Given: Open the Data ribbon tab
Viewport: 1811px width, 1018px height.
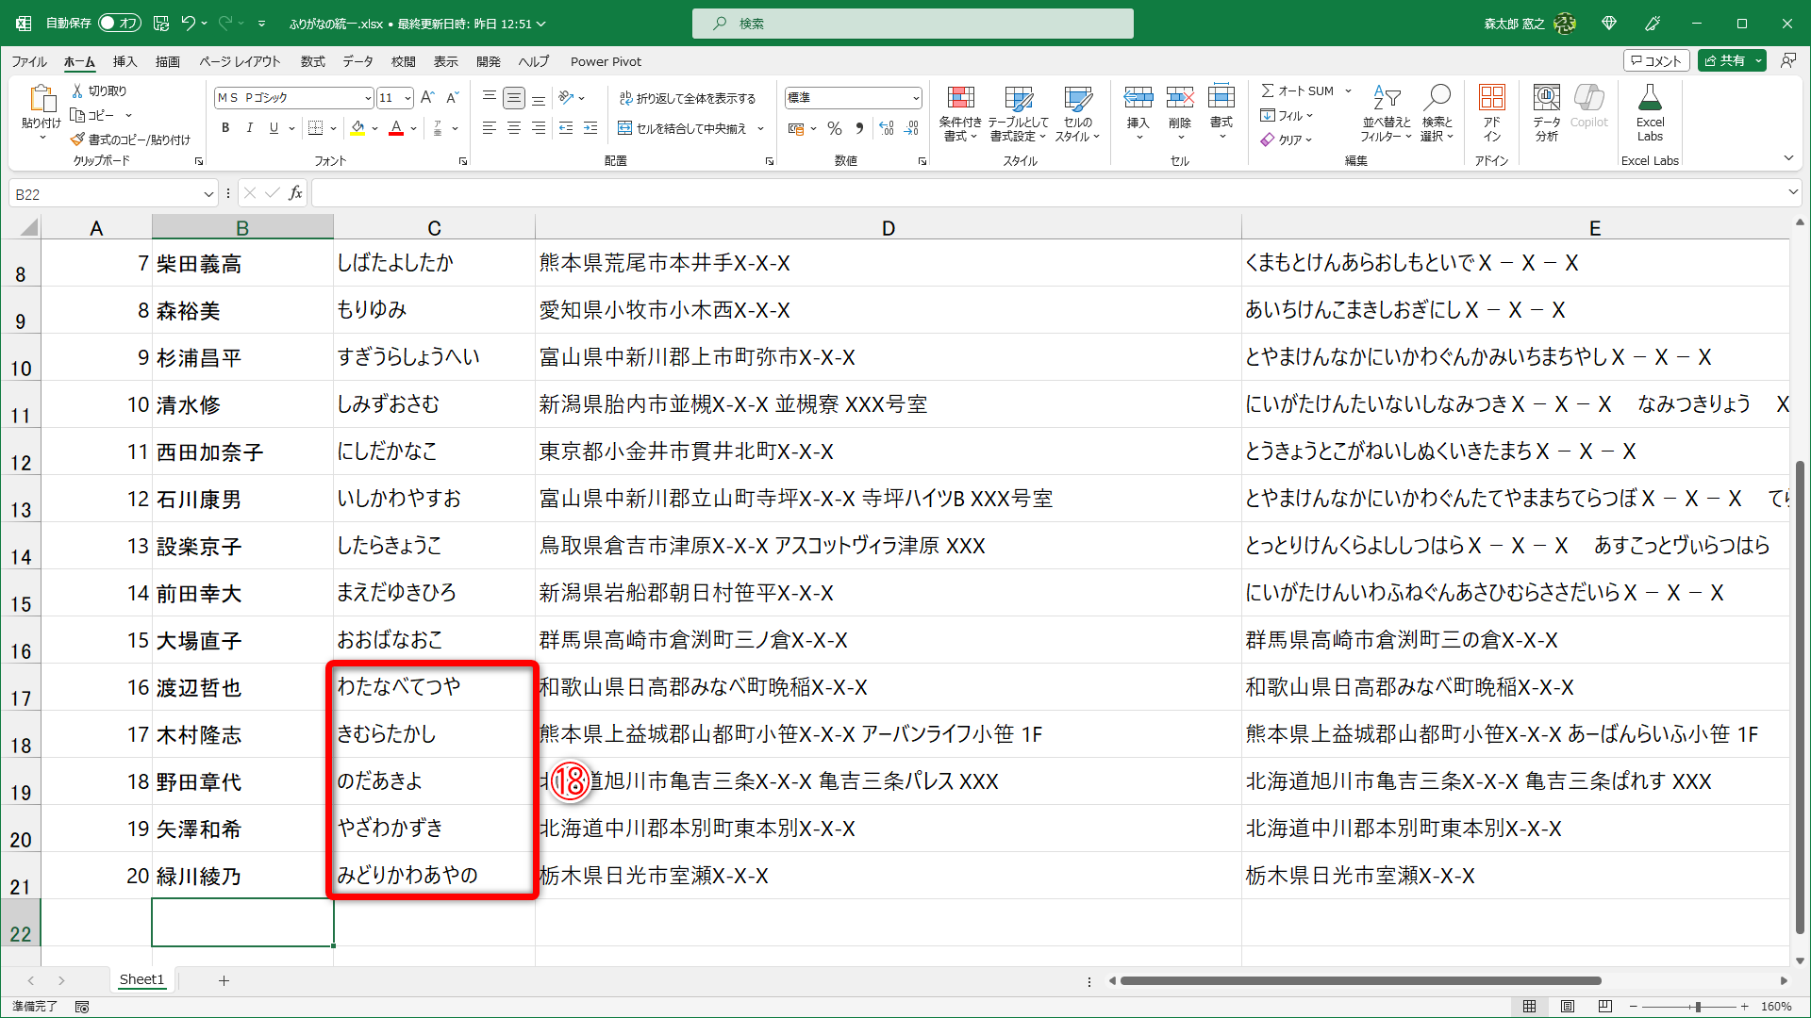Looking at the screenshot, I should (357, 61).
